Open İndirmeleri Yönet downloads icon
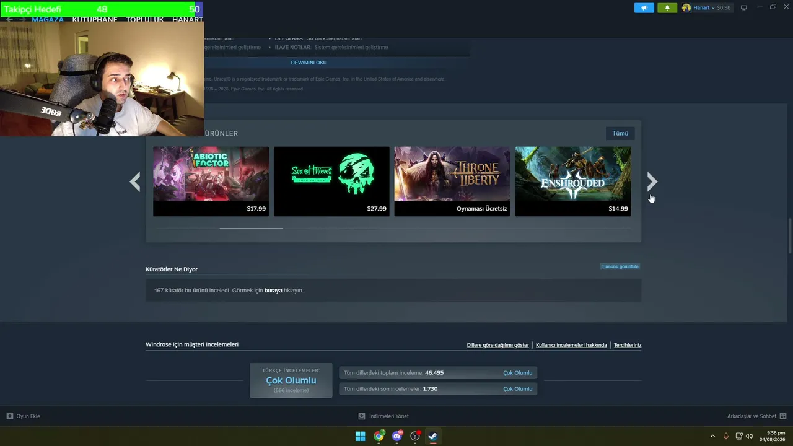Viewport: 793px width, 446px height. [362, 416]
